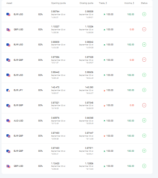The width and height of the screenshot is (158, 178).
Task: Select the EUR/JPY asset name
Action: (18, 90)
